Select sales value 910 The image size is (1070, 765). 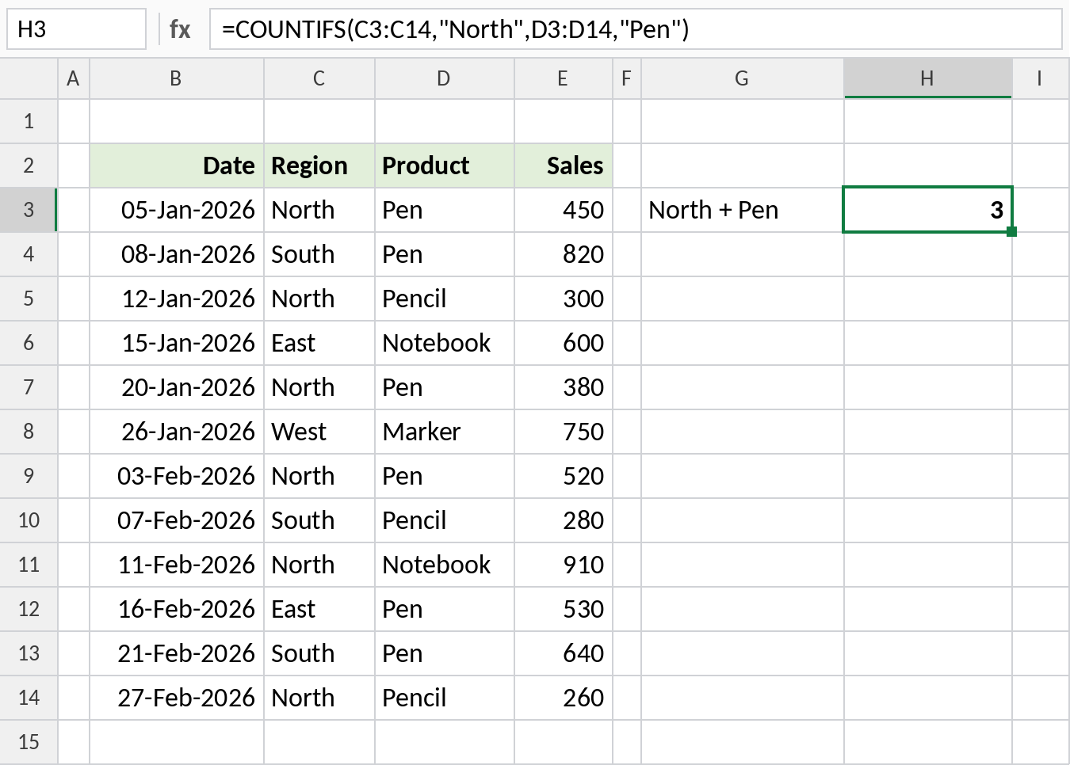point(564,565)
